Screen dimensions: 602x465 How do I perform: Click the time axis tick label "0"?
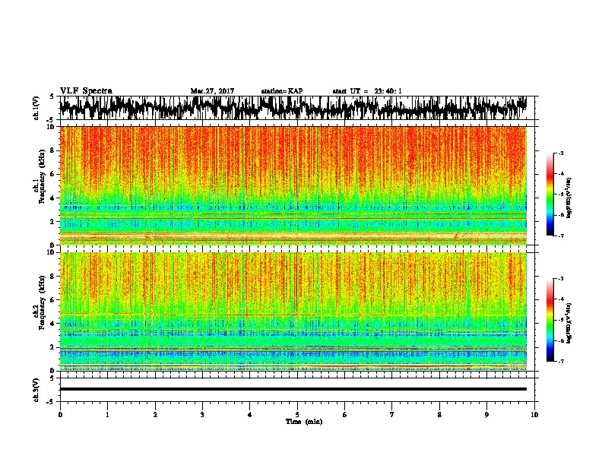click(60, 415)
